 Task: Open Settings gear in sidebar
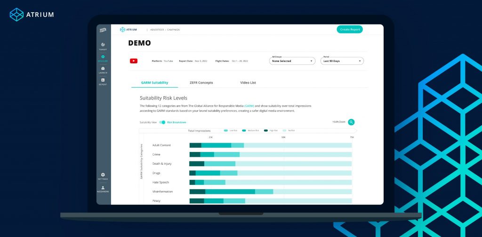point(103,176)
